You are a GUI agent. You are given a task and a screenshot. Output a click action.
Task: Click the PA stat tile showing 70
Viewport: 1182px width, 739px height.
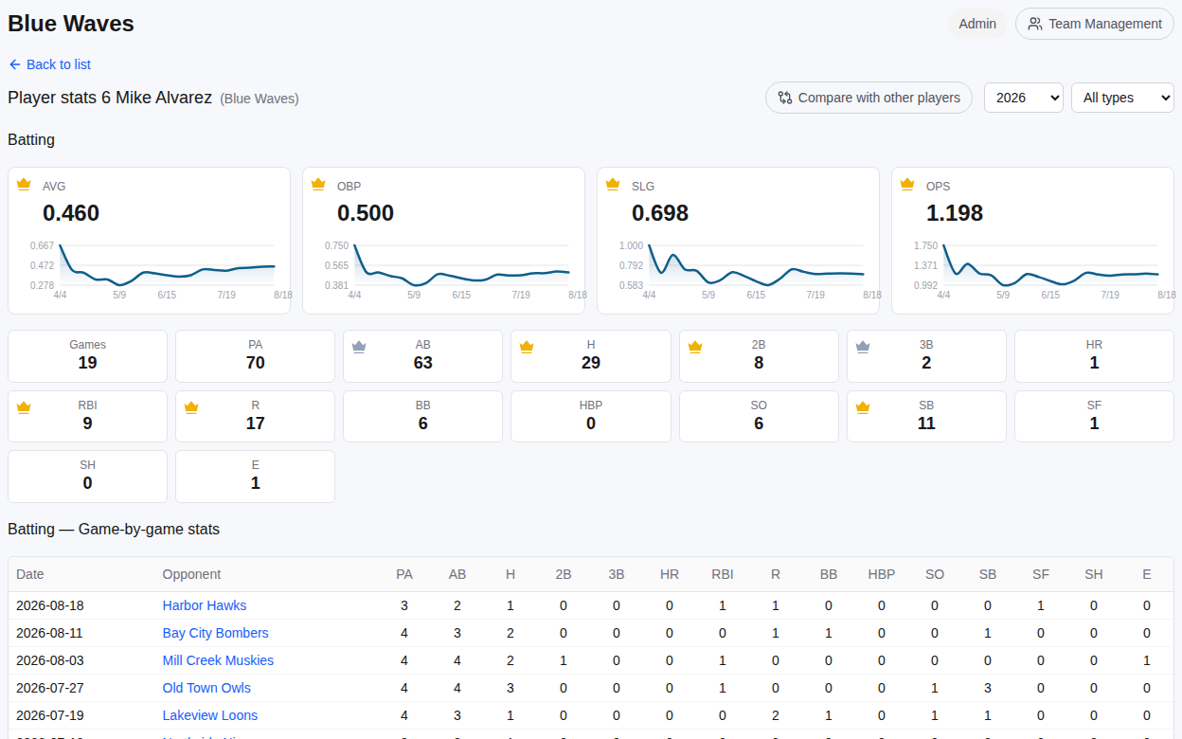pyautogui.click(x=255, y=355)
